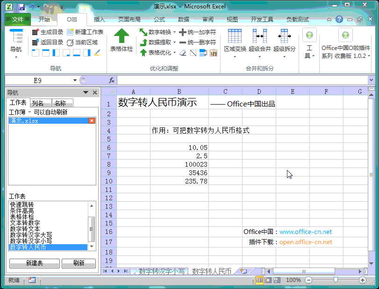Screen dimensions: 379x289
Task: Switch to the 公式 ribbon tab
Action: pos(159,19)
